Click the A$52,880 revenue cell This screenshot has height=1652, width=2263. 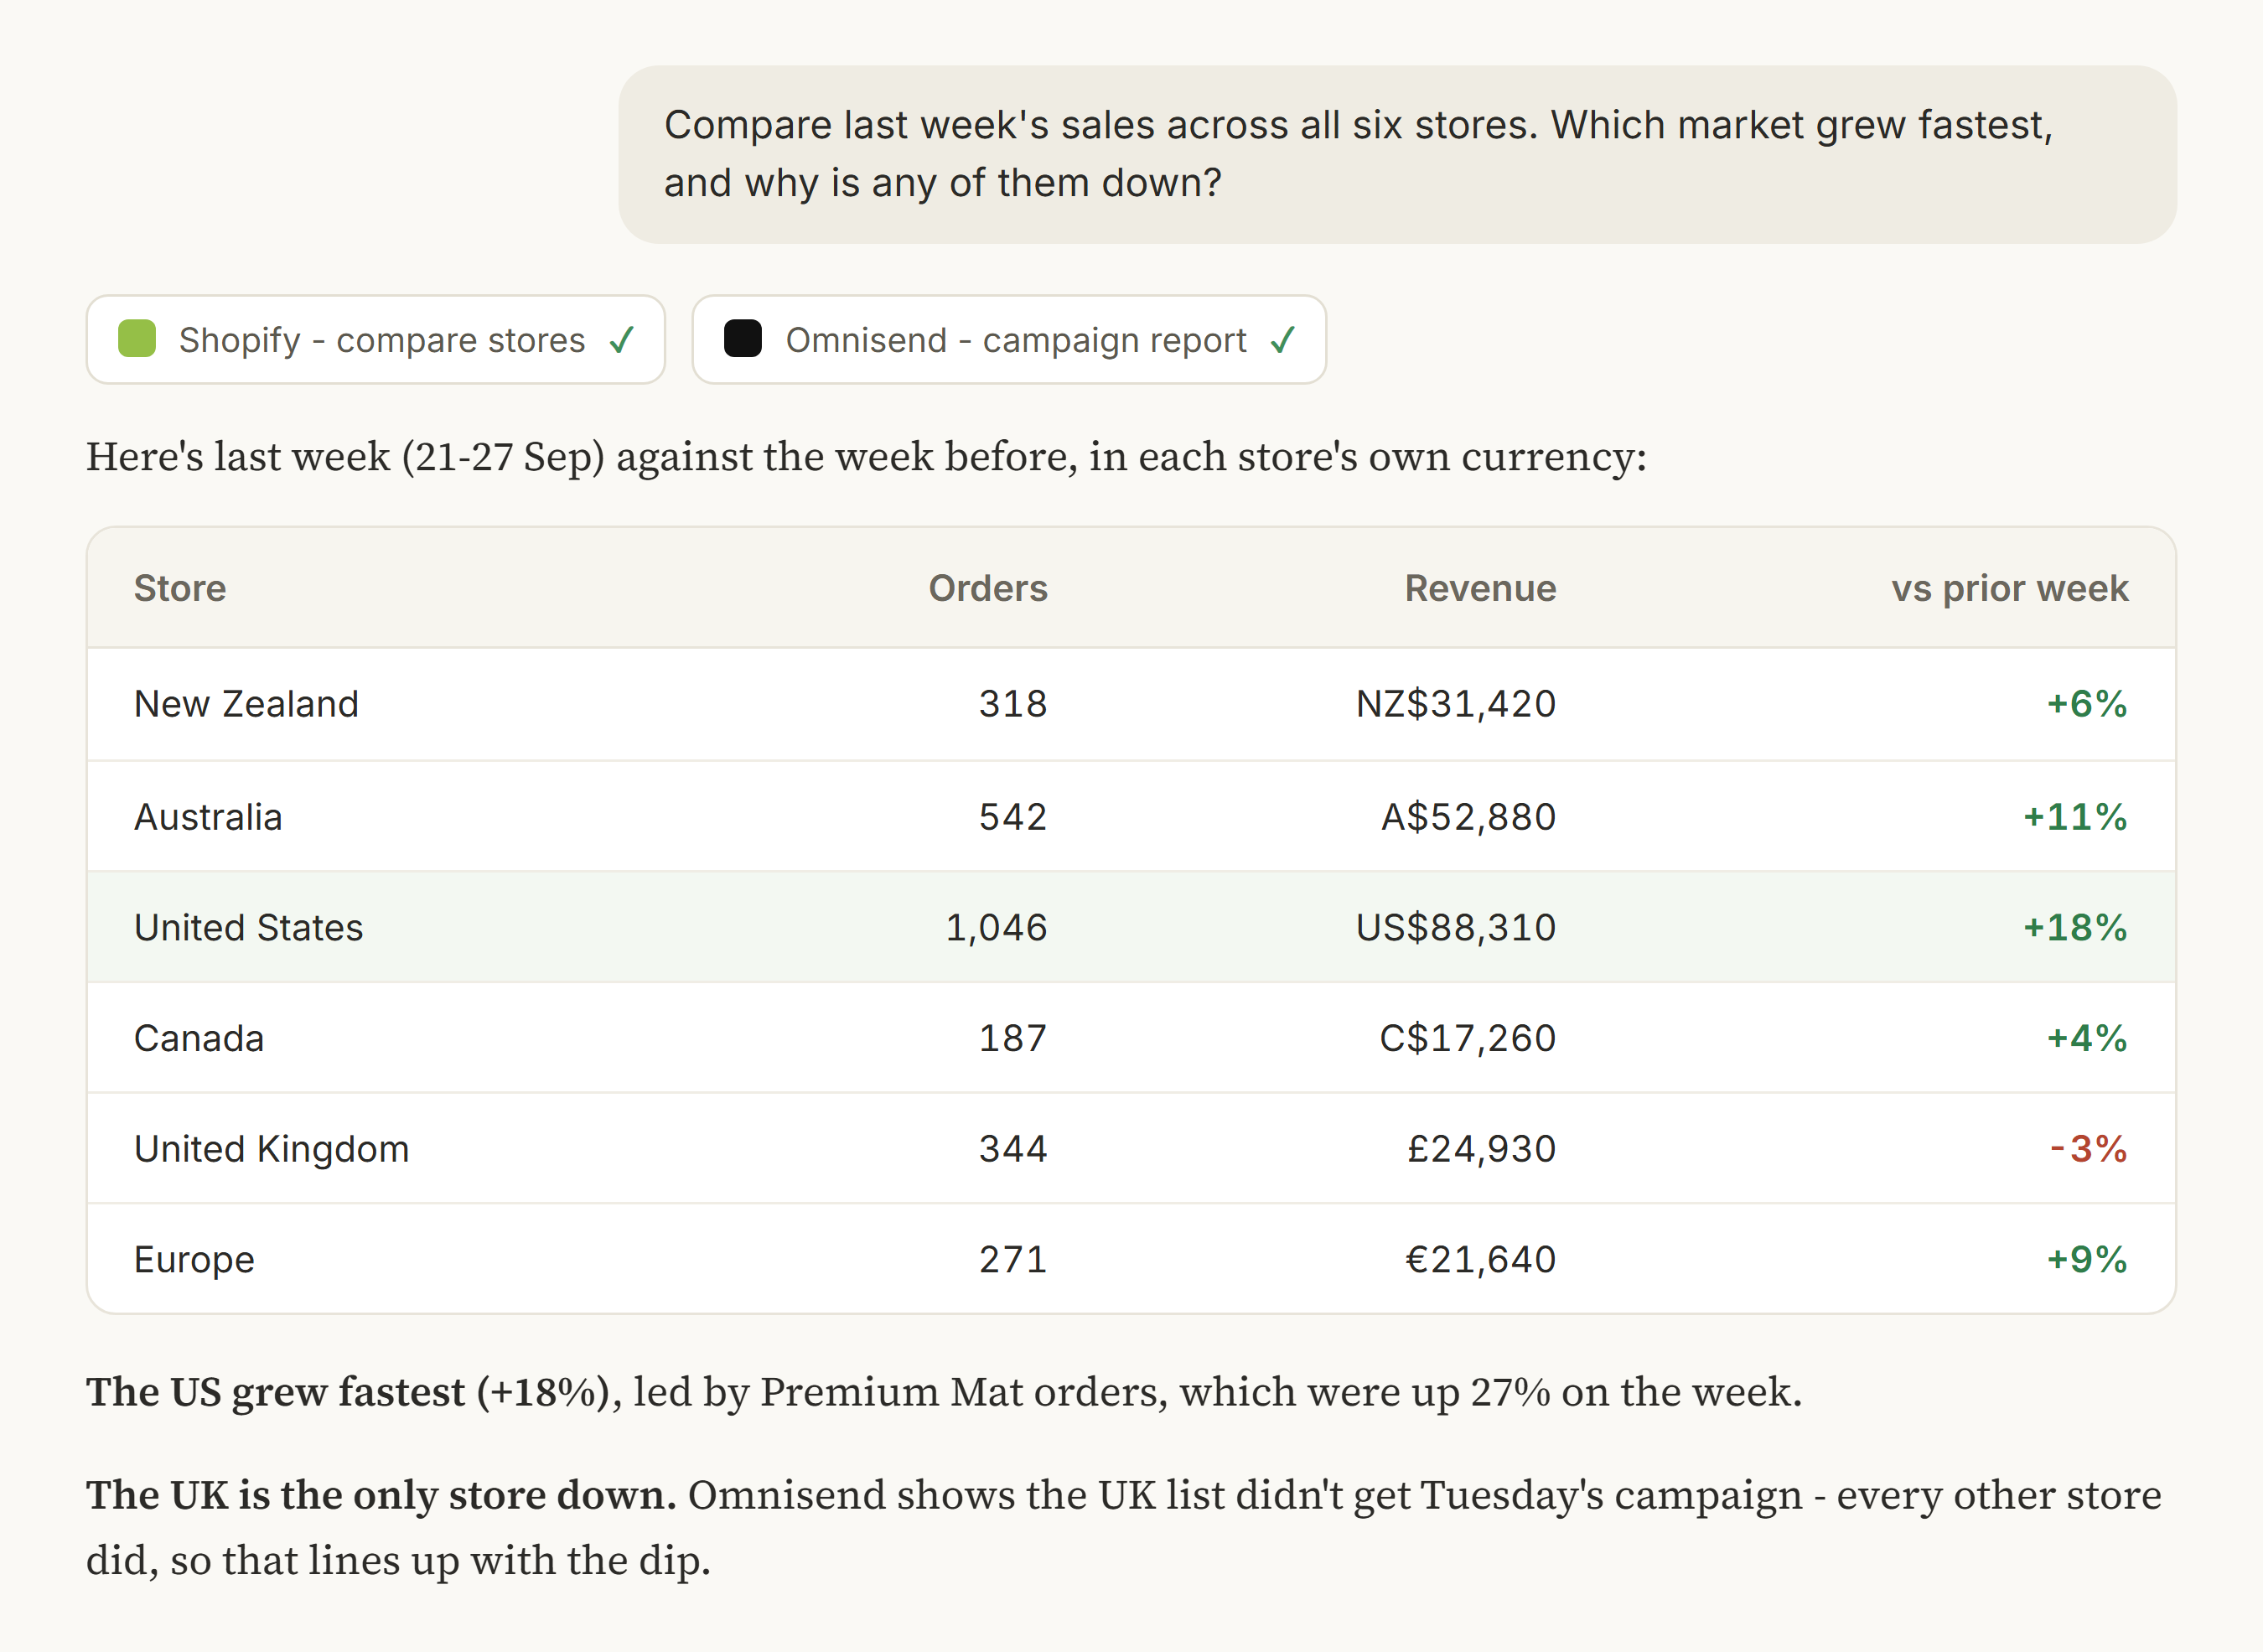coord(1469,817)
